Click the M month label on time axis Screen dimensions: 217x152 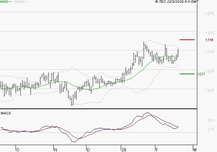click(x=195, y=150)
